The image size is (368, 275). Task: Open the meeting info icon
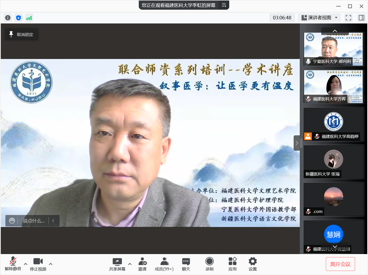pyautogui.click(x=8, y=18)
